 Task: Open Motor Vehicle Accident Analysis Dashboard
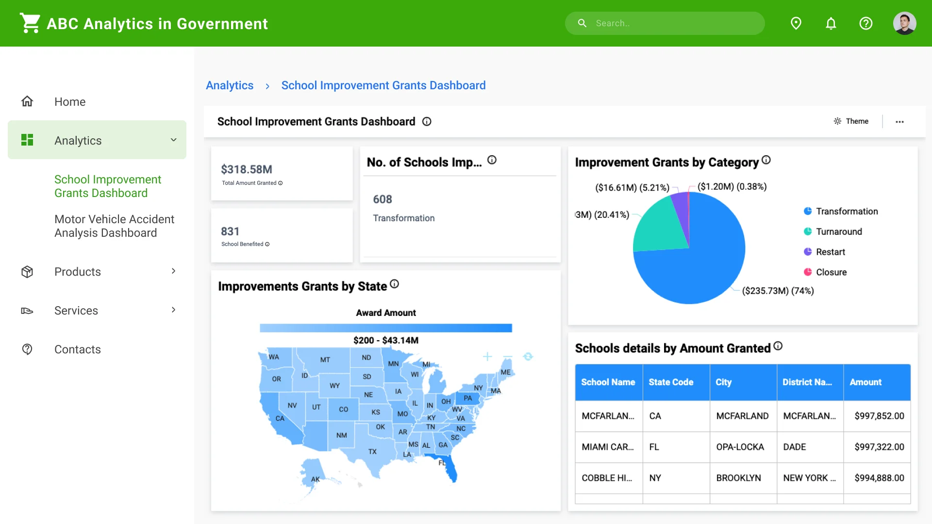[114, 226]
